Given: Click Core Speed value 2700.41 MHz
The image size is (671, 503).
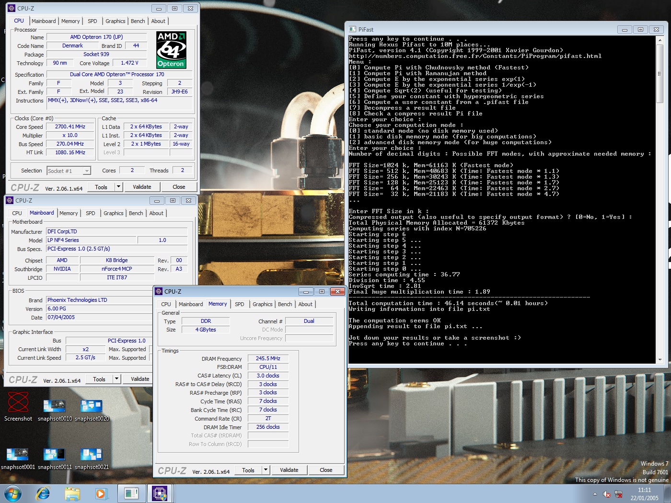Looking at the screenshot, I should pyautogui.click(x=70, y=126).
